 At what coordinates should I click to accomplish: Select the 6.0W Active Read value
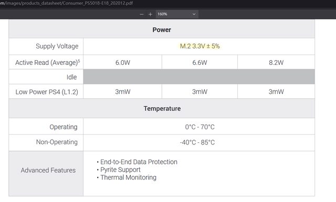tap(123, 63)
